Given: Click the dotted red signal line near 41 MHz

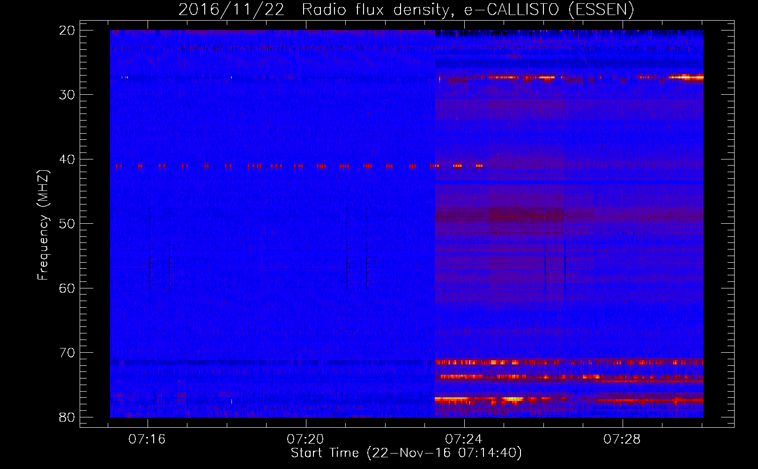Looking at the screenshot, I should [299, 166].
